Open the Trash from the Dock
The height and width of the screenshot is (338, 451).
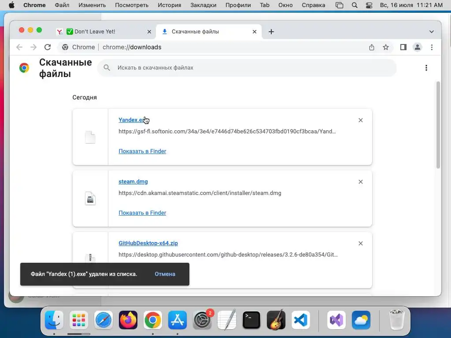[396, 320]
